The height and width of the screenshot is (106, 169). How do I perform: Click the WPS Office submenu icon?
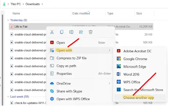(119, 82)
